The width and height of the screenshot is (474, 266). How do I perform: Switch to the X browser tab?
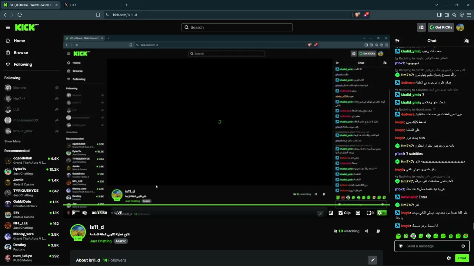(x=91, y=5)
